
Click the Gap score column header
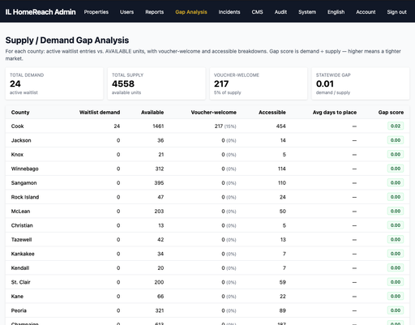click(x=391, y=113)
